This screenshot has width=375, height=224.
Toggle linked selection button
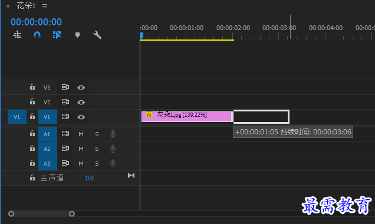pyautogui.click(x=57, y=35)
